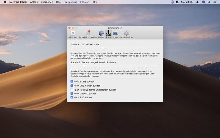The height and width of the screenshot is (138, 220).
Task: Open the Hilfe menu
Action: coord(94,2)
